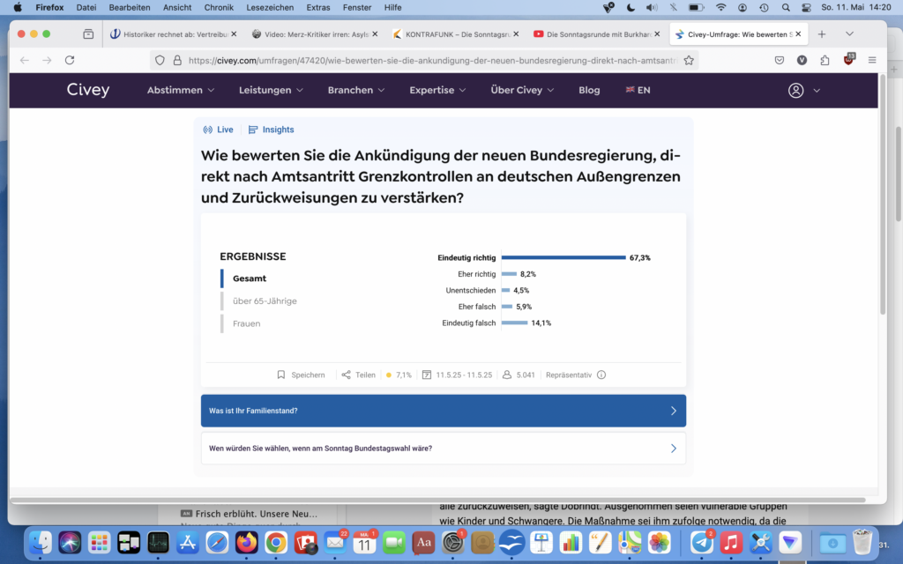
Task: Open a new browser tab
Action: coord(822,34)
